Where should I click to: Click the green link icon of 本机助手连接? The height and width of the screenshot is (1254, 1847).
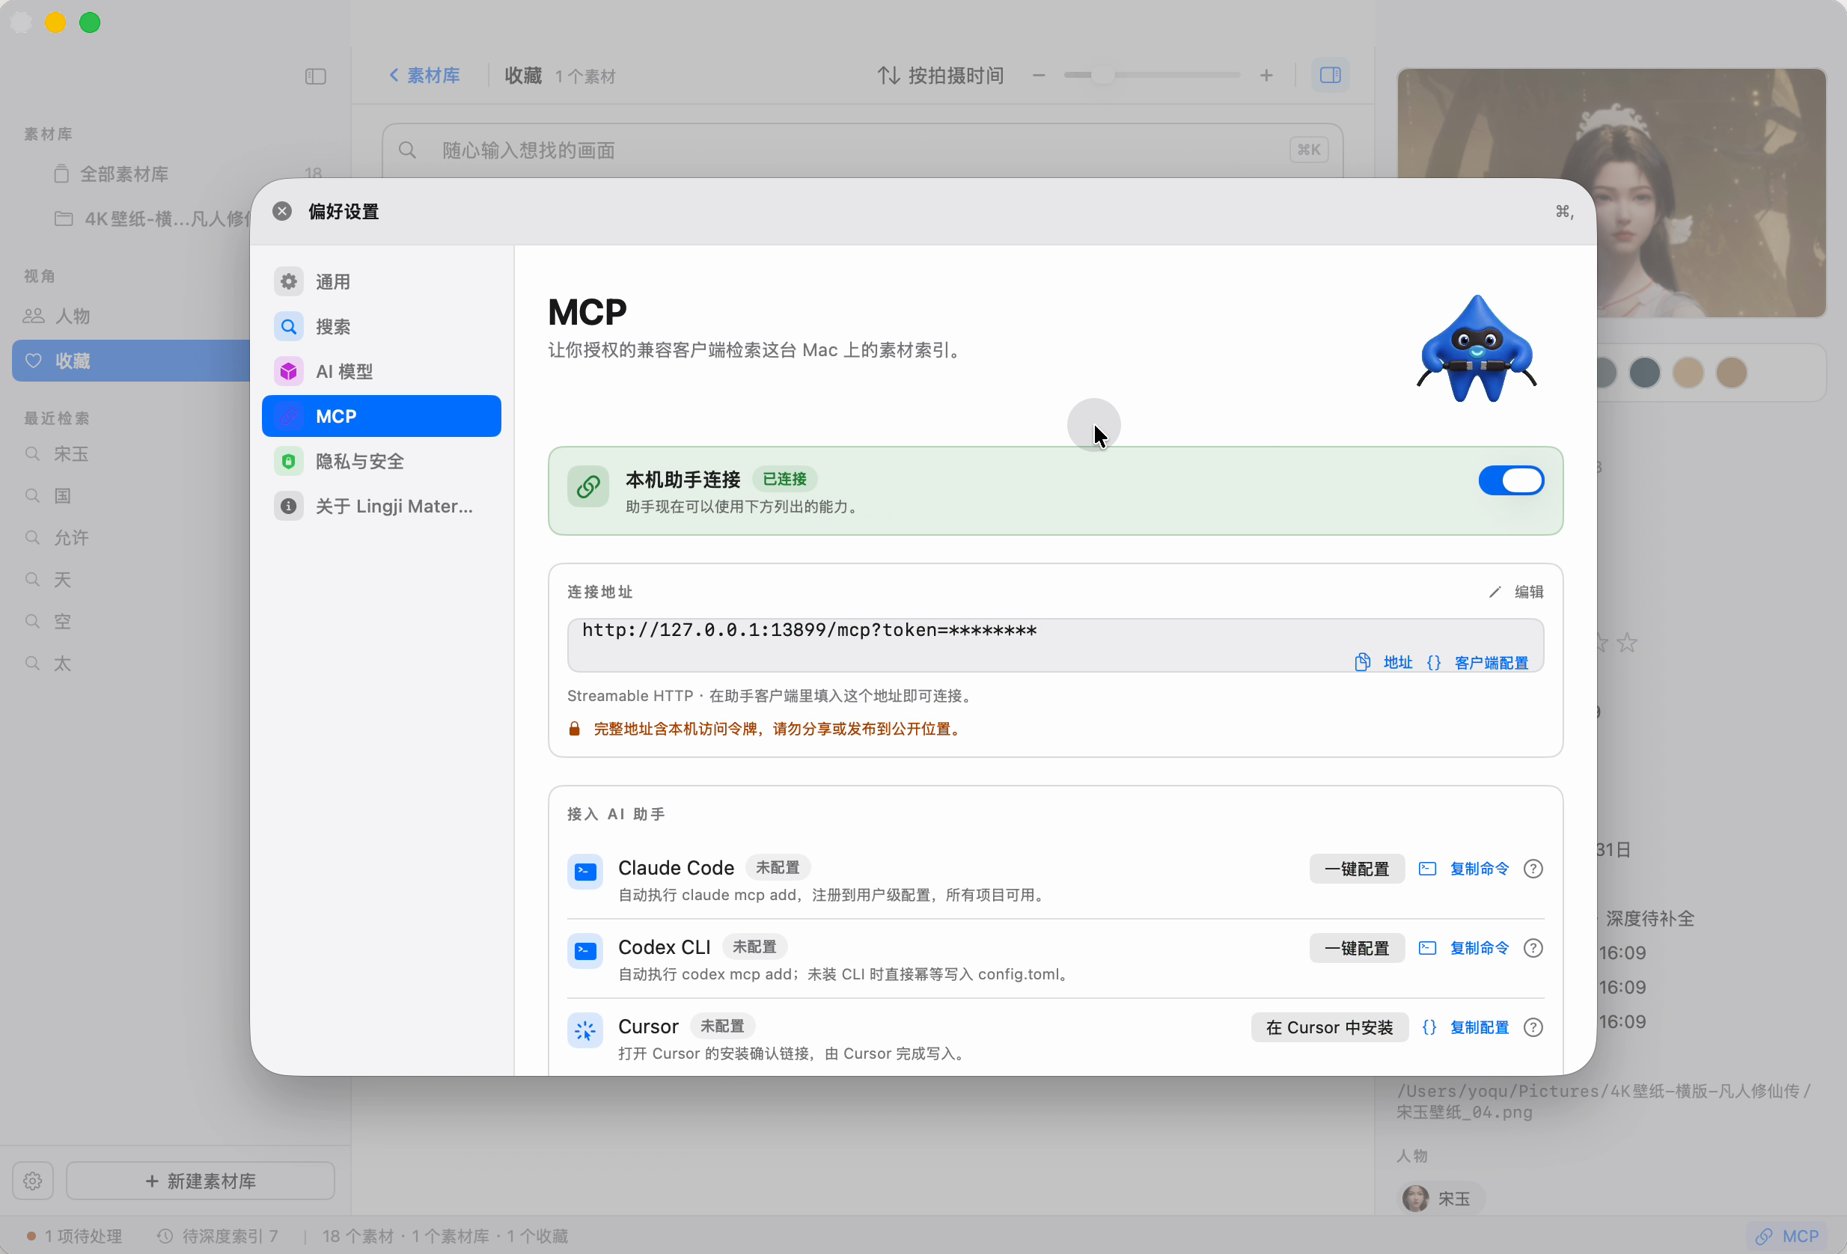pyautogui.click(x=588, y=486)
